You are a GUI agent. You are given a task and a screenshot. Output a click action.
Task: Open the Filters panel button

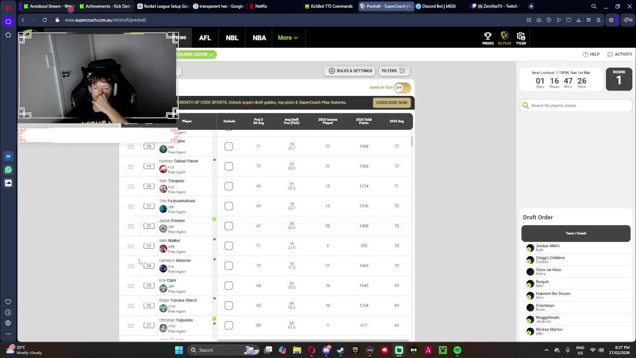point(394,71)
